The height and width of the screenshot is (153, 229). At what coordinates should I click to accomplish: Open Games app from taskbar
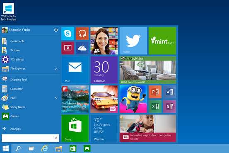(x=87, y=148)
